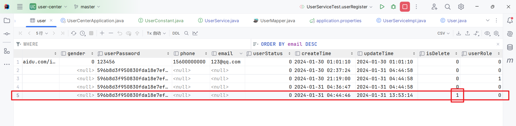The height and width of the screenshot is (126, 516).
Task: Close the user table tab
Action: [51, 20]
